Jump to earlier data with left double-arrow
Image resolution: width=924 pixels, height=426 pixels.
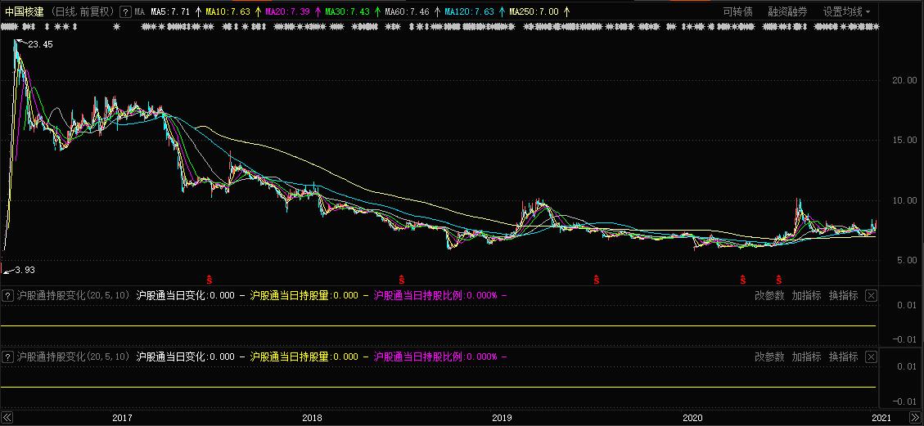[x=7, y=418]
